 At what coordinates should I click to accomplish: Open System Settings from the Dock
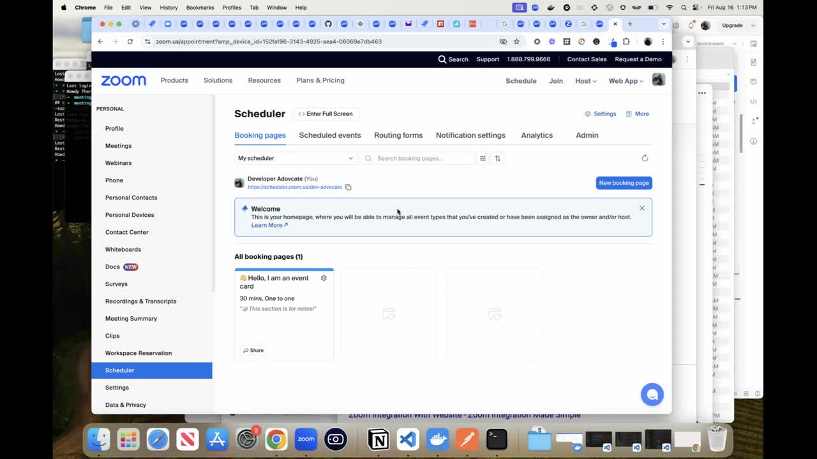pyautogui.click(x=246, y=439)
